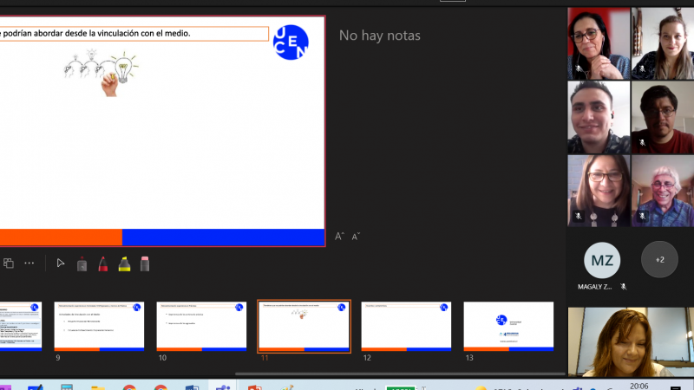
Task: Decrease notes font size
Action: coord(356,237)
